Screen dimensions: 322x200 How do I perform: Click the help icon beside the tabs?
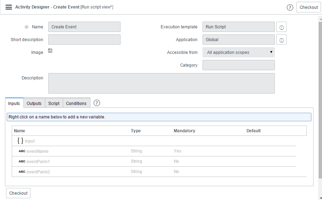click(97, 103)
